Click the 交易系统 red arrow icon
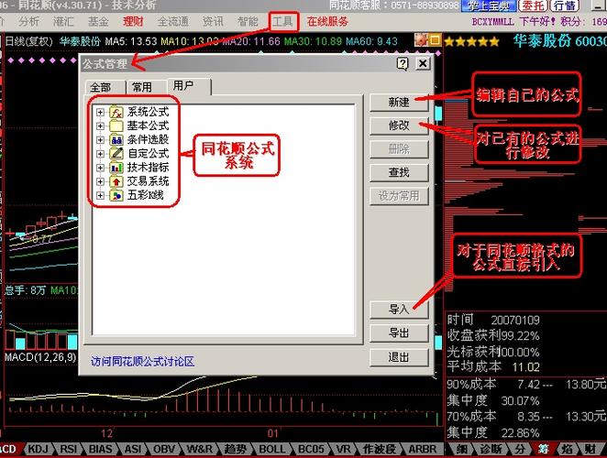 point(116,181)
